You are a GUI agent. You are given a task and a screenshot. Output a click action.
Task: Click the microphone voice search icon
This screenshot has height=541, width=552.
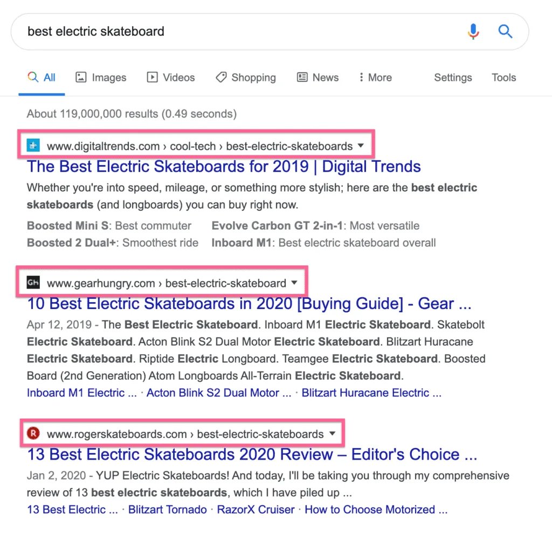(473, 32)
